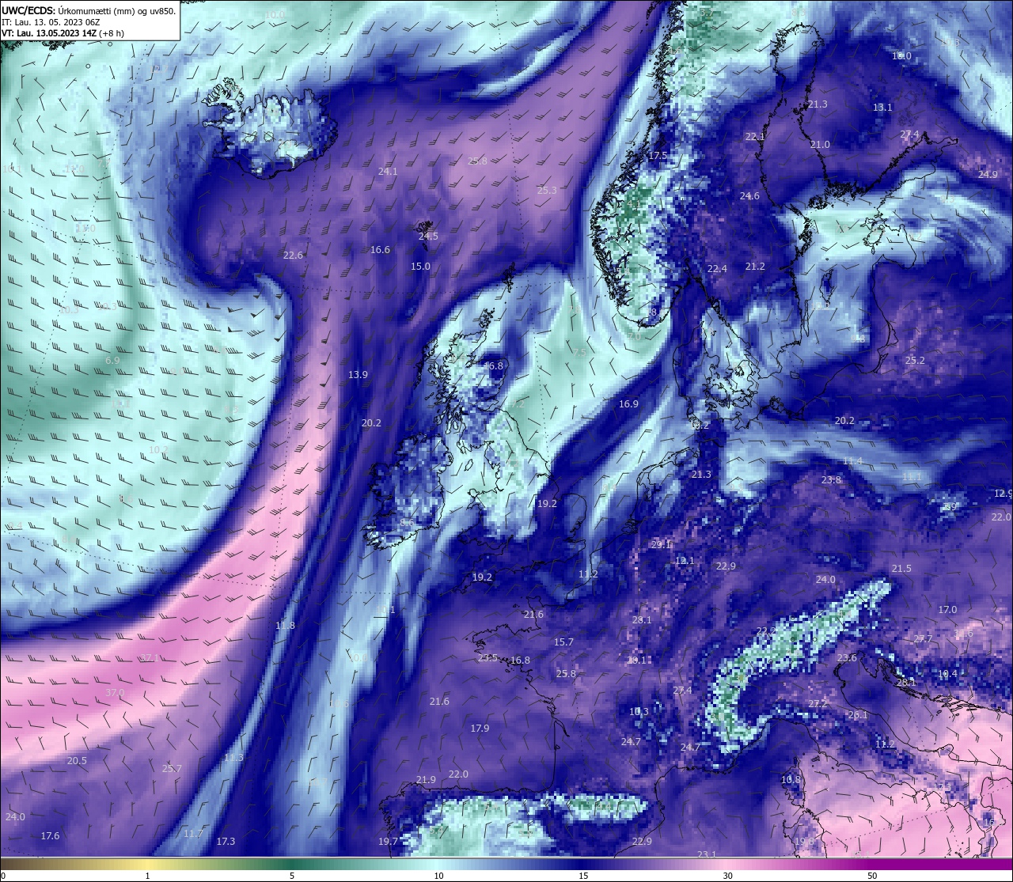Viewport: 1013px width, 882px height.
Task: Click the 17.3 value at the bottom edge
Action: (x=226, y=842)
